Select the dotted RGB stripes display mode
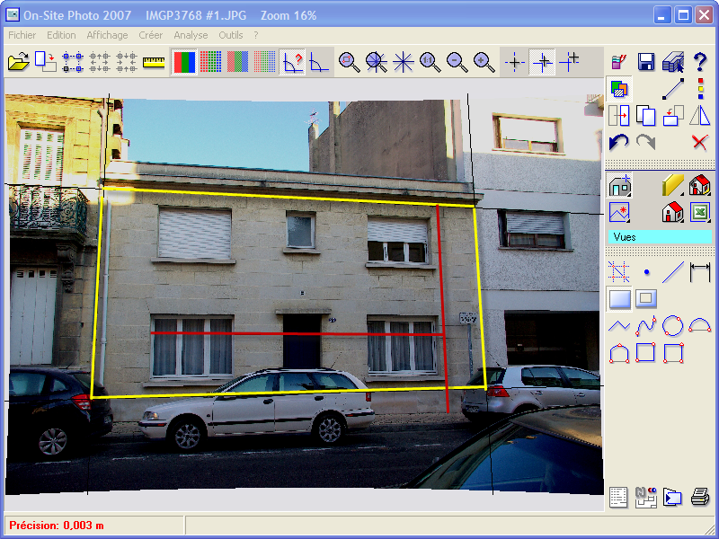The height and width of the screenshot is (539, 719). (x=211, y=62)
